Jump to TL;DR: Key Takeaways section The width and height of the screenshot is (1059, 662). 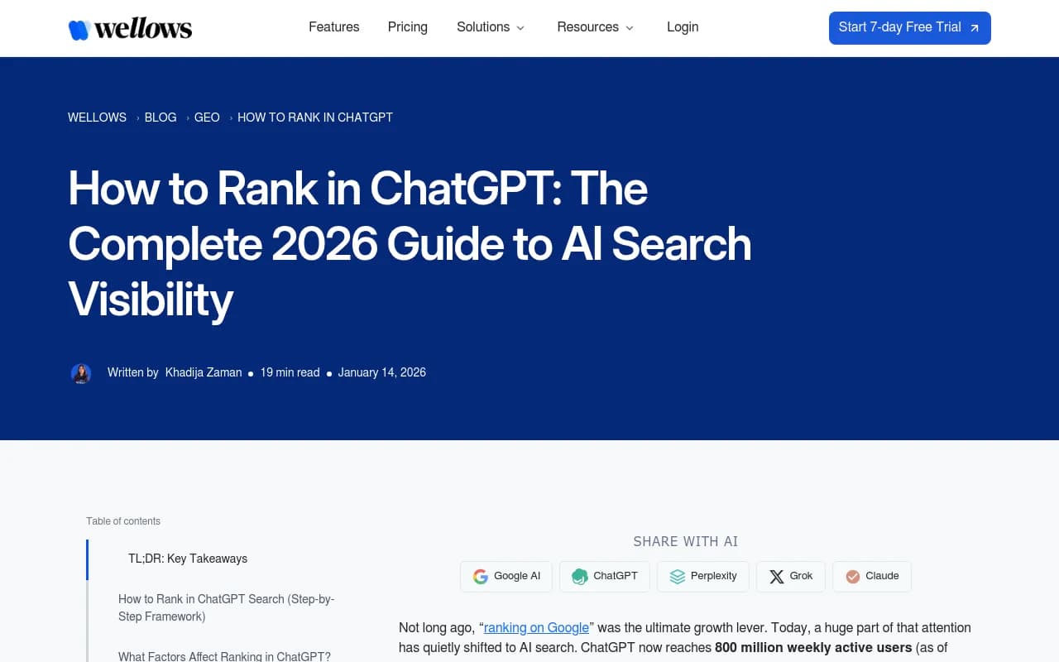188,559
